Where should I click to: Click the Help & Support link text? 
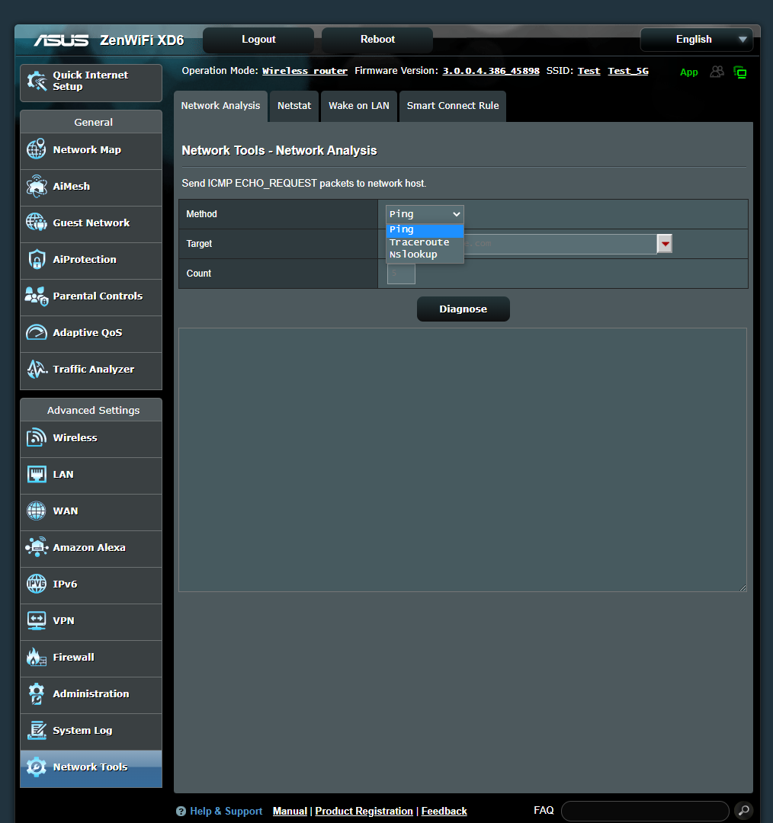[x=226, y=812]
